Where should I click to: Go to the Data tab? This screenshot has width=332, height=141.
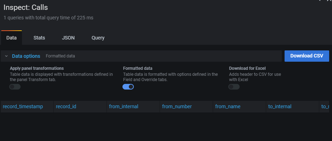tap(11, 38)
